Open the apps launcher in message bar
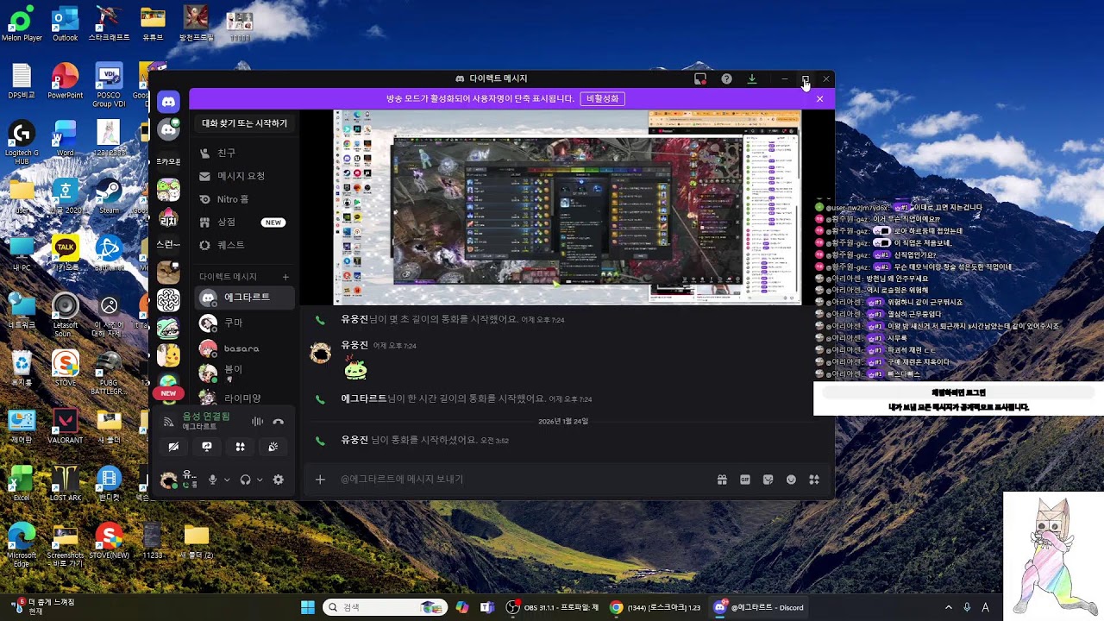The width and height of the screenshot is (1104, 621). (x=813, y=480)
